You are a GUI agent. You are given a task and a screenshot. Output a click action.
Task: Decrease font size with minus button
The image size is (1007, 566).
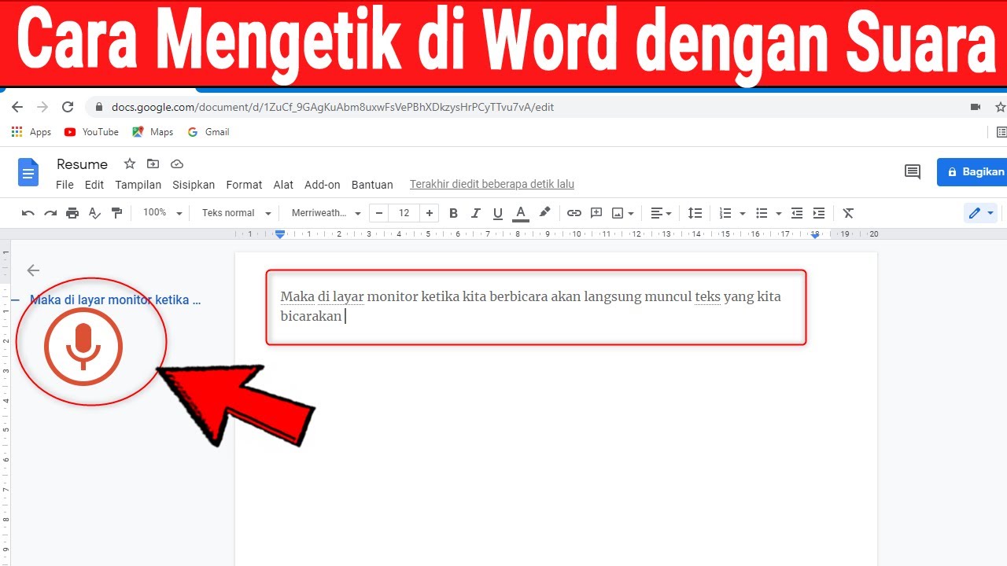(379, 213)
